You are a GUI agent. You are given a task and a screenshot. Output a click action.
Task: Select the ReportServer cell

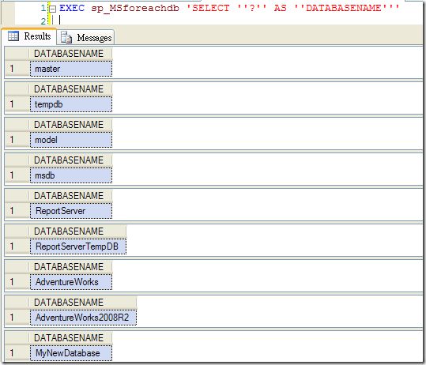click(71, 211)
